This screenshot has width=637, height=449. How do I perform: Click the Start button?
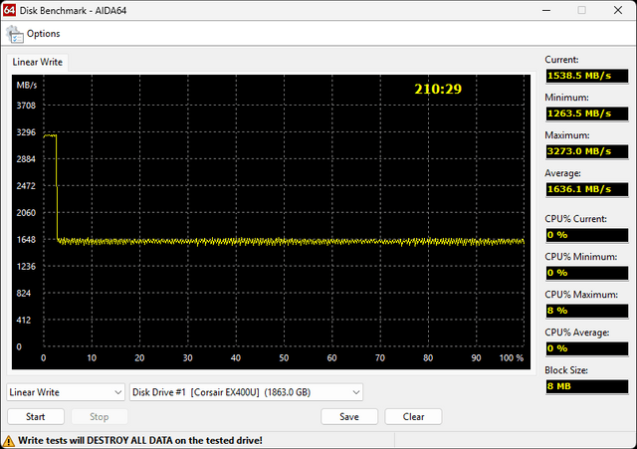(36, 416)
